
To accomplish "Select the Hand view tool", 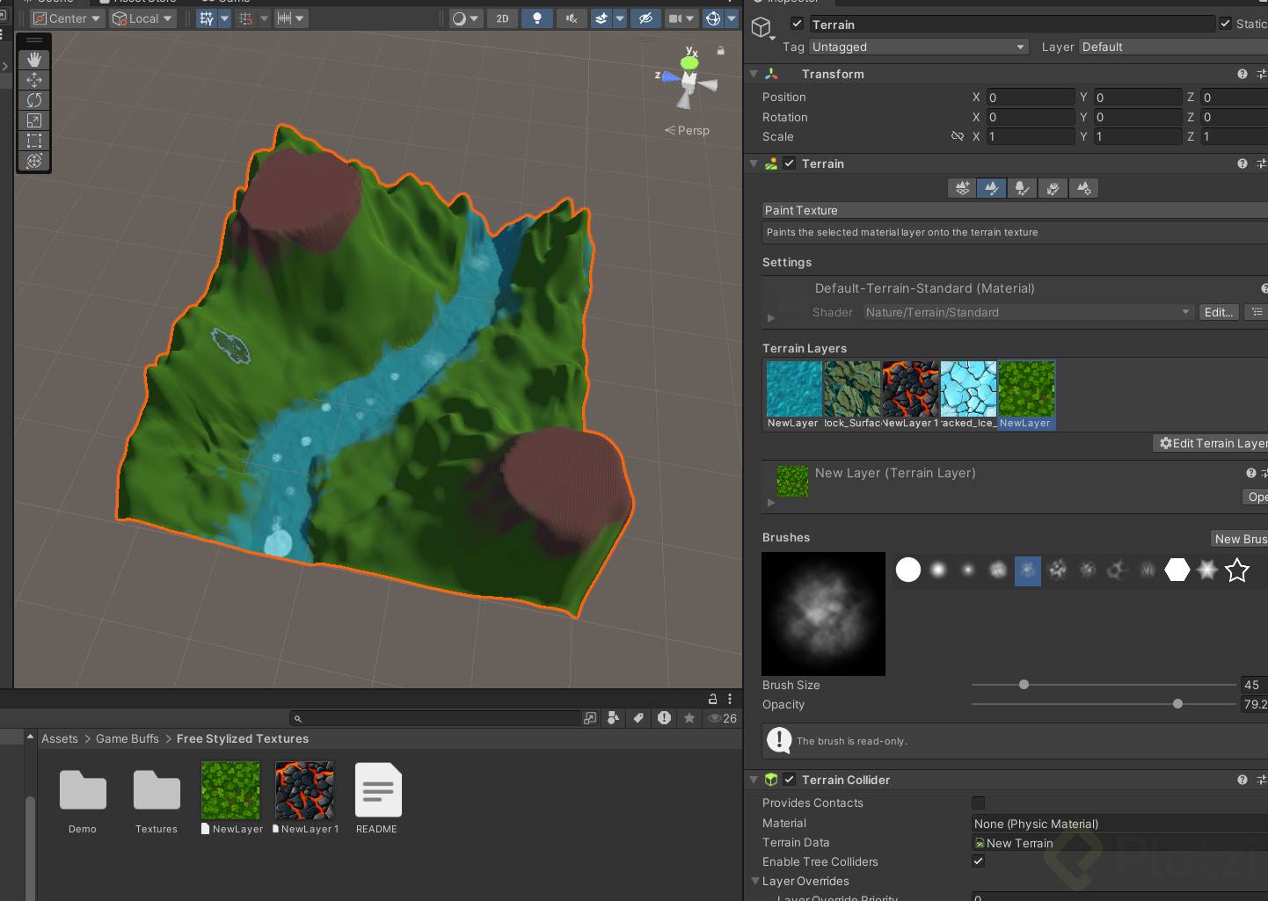I will click(x=34, y=60).
